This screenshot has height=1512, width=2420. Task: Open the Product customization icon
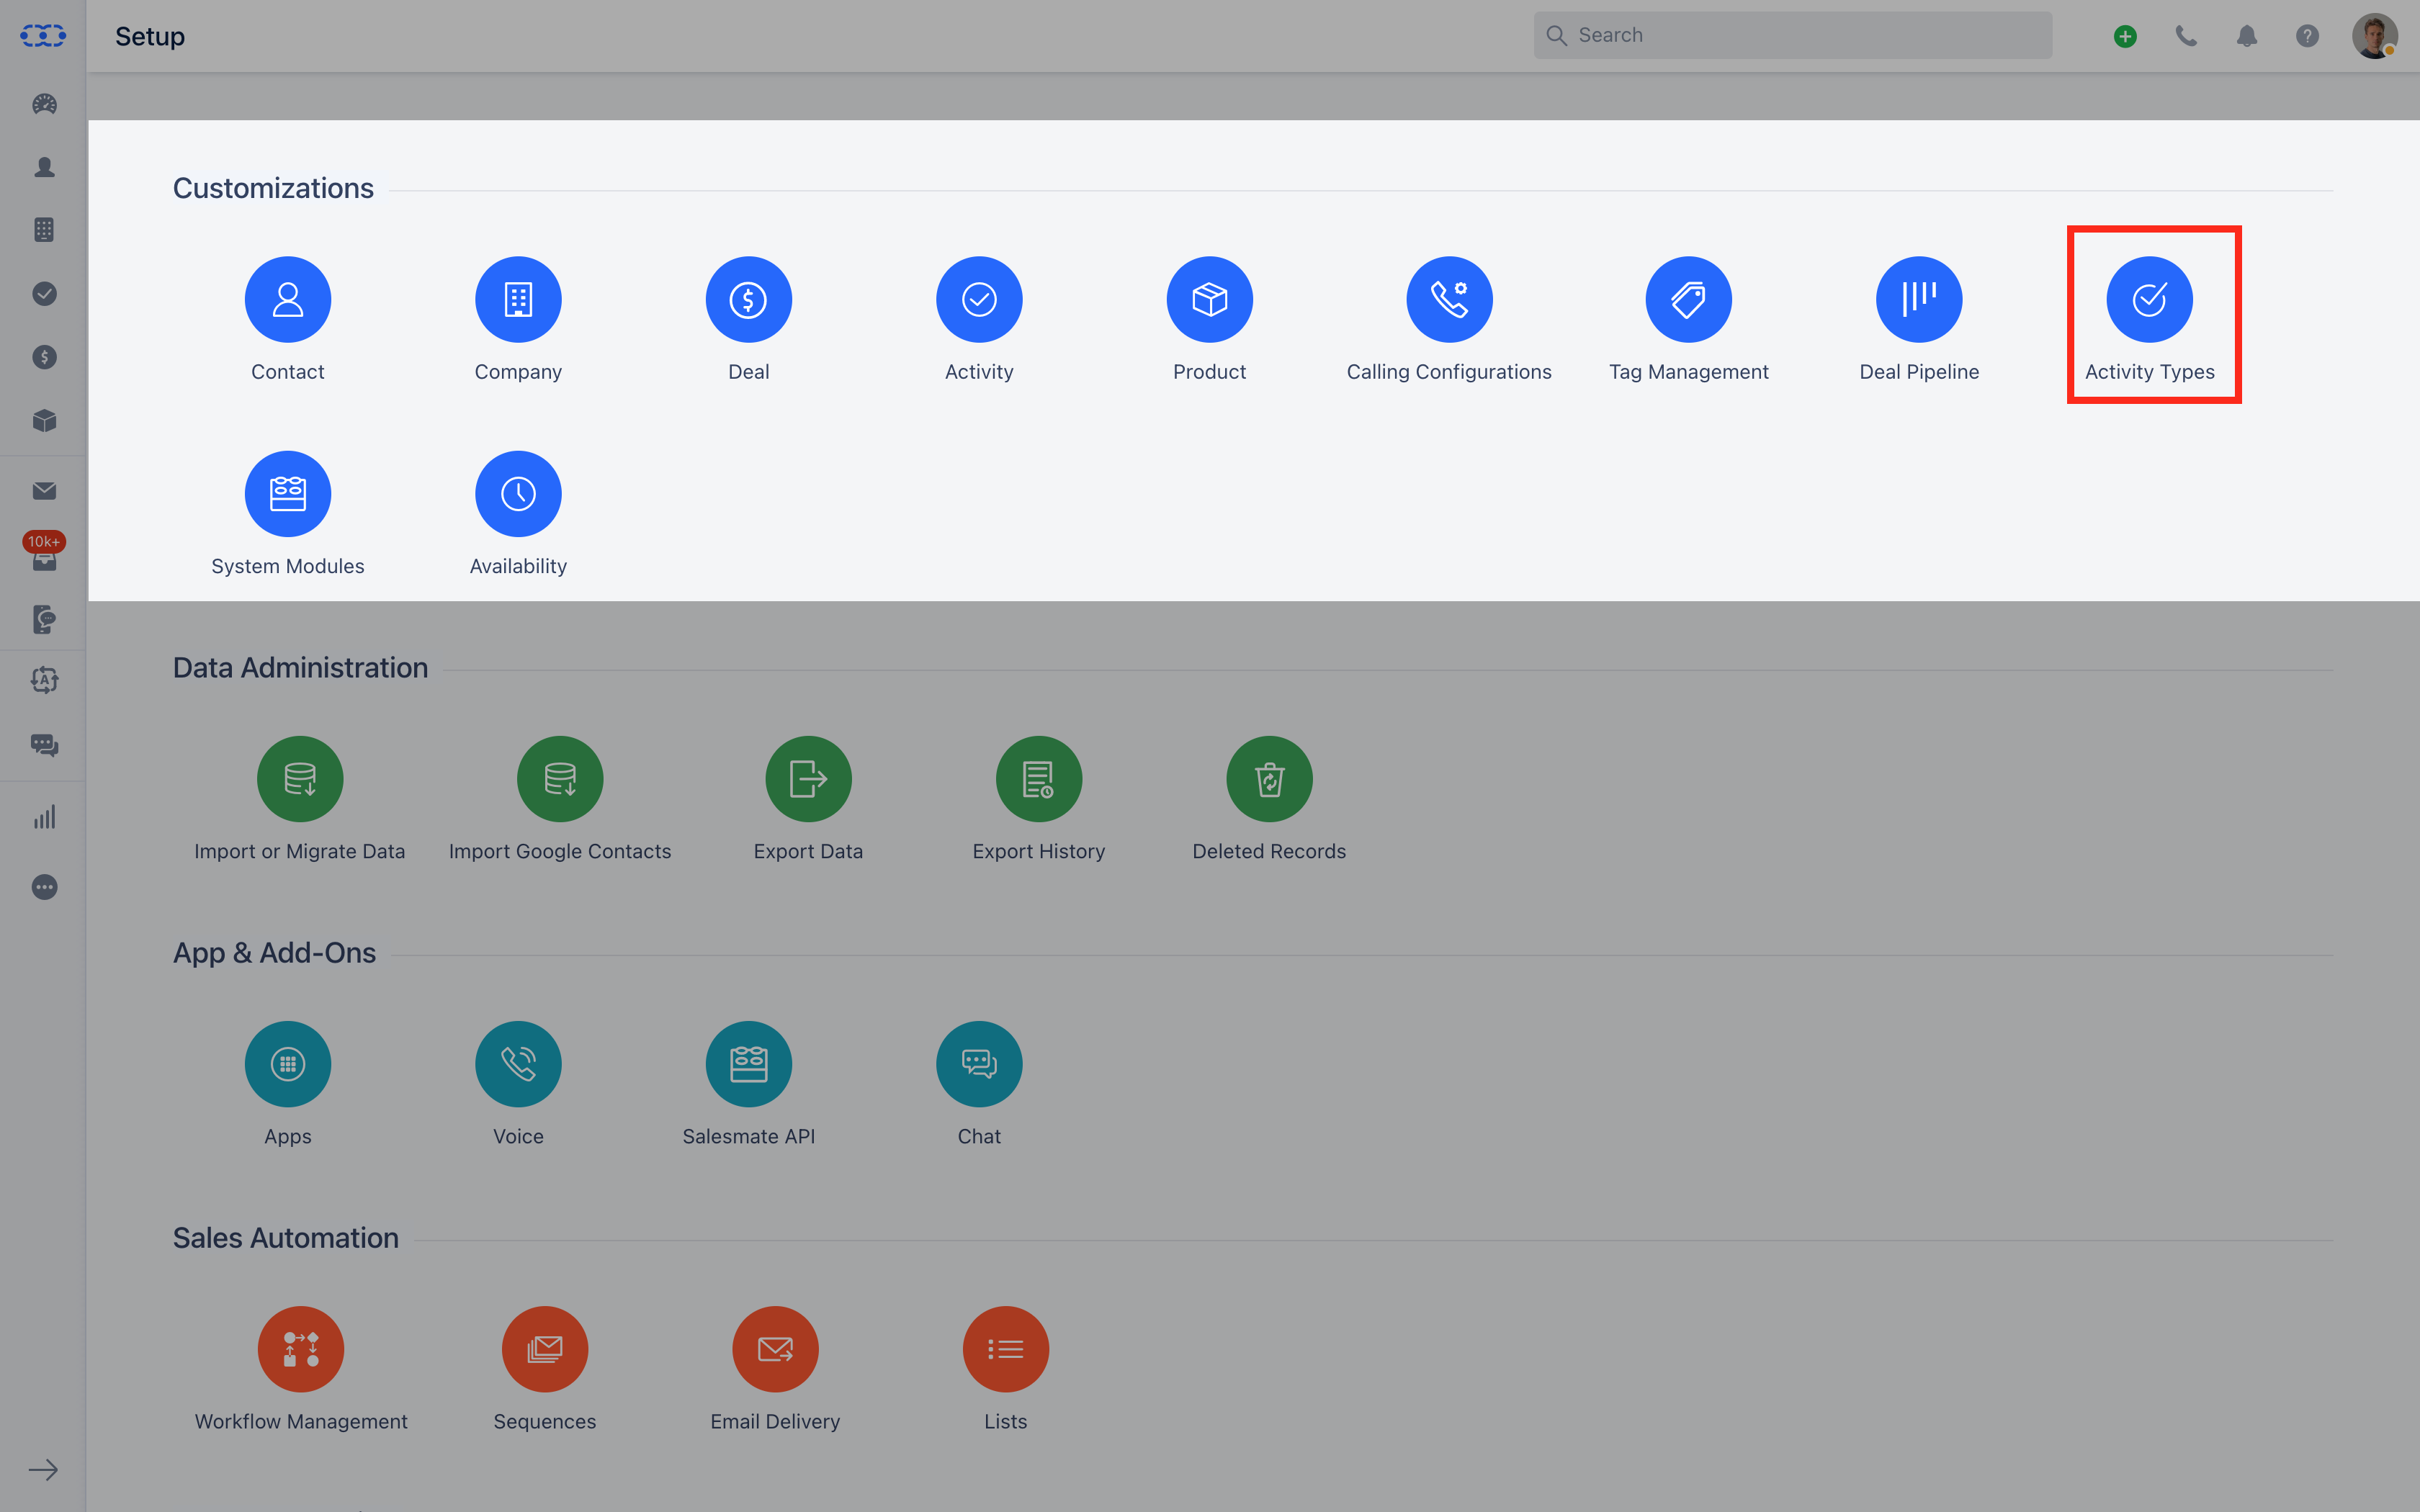(x=1209, y=299)
